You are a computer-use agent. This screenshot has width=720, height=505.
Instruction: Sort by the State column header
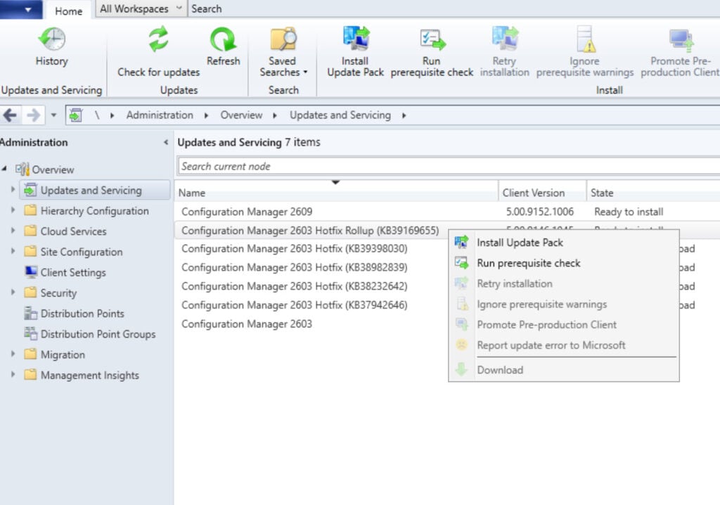pos(653,193)
